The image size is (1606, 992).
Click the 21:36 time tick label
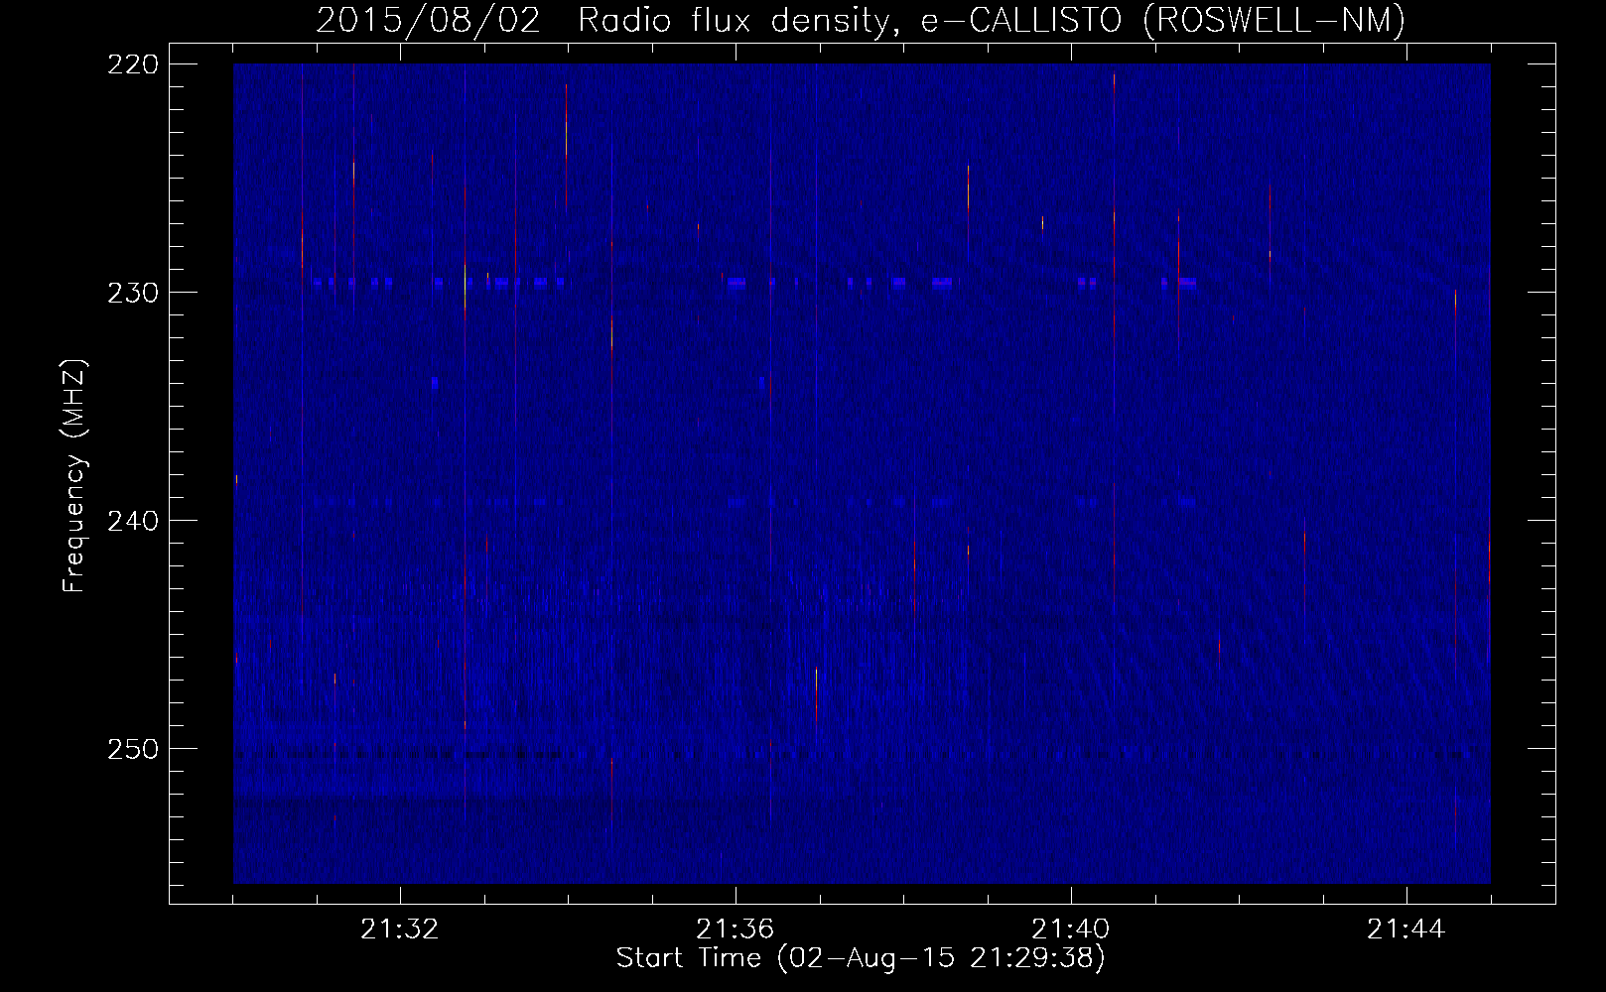point(735,930)
